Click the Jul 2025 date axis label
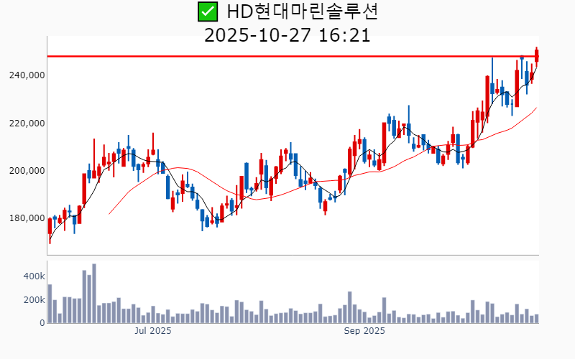 coord(153,331)
